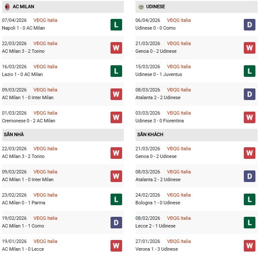Click the D badge for AC Milan-Como
Viewport: 258px width, 255px height.
116,222
